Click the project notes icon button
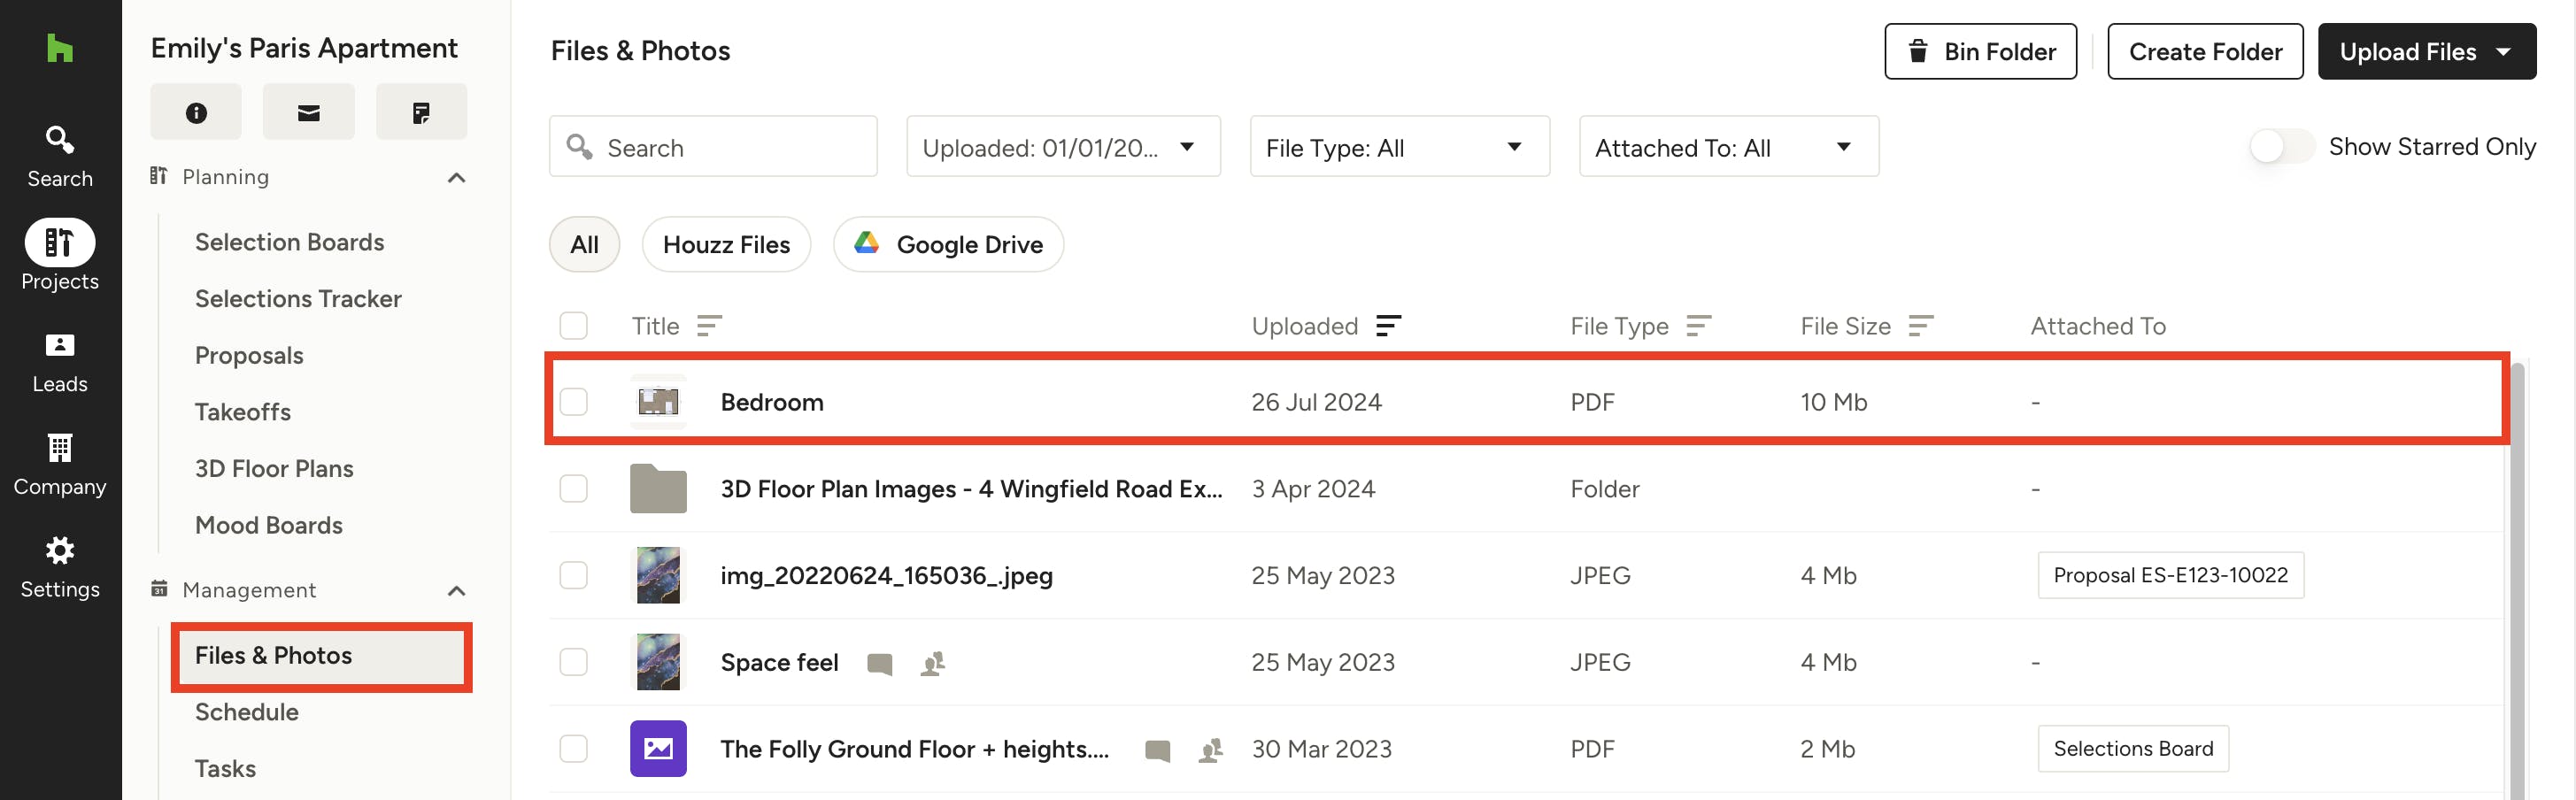This screenshot has height=800, width=2576. click(421, 112)
